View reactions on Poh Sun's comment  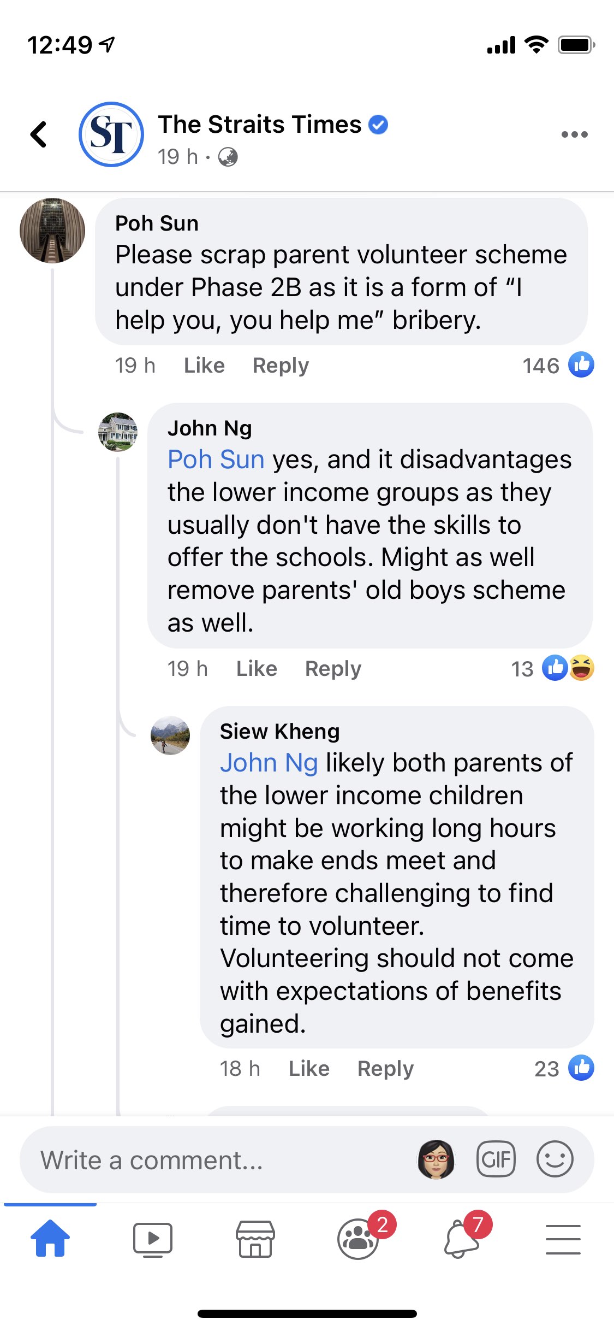coord(558,366)
